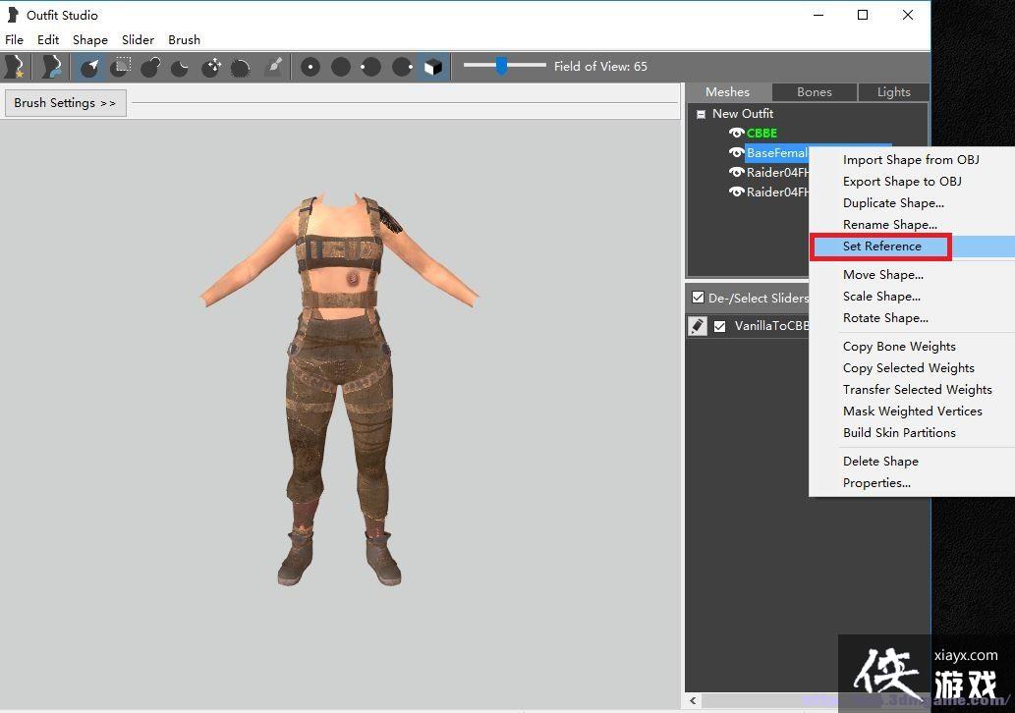1015x713 pixels.
Task: Click the pencil edit icon beside VanillaToCBBE
Action: tap(698, 326)
